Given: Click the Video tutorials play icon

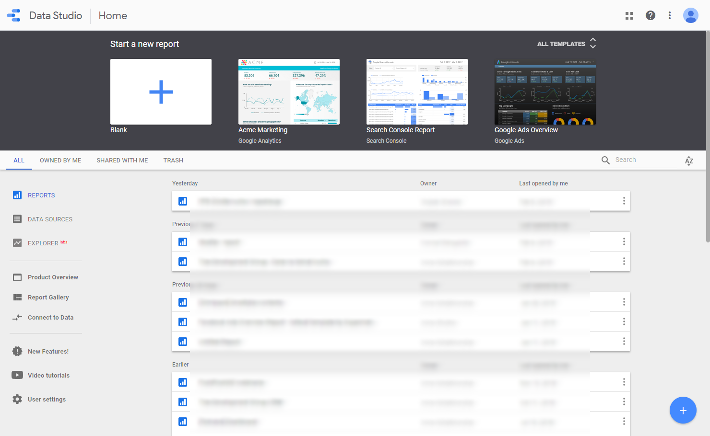Looking at the screenshot, I should click(17, 375).
